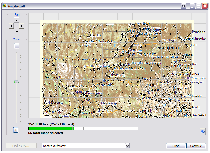Image resolution: width=210 pixels, height=153 pixels.
Task: Minimize the MapInstall window
Action: click(x=192, y=6)
